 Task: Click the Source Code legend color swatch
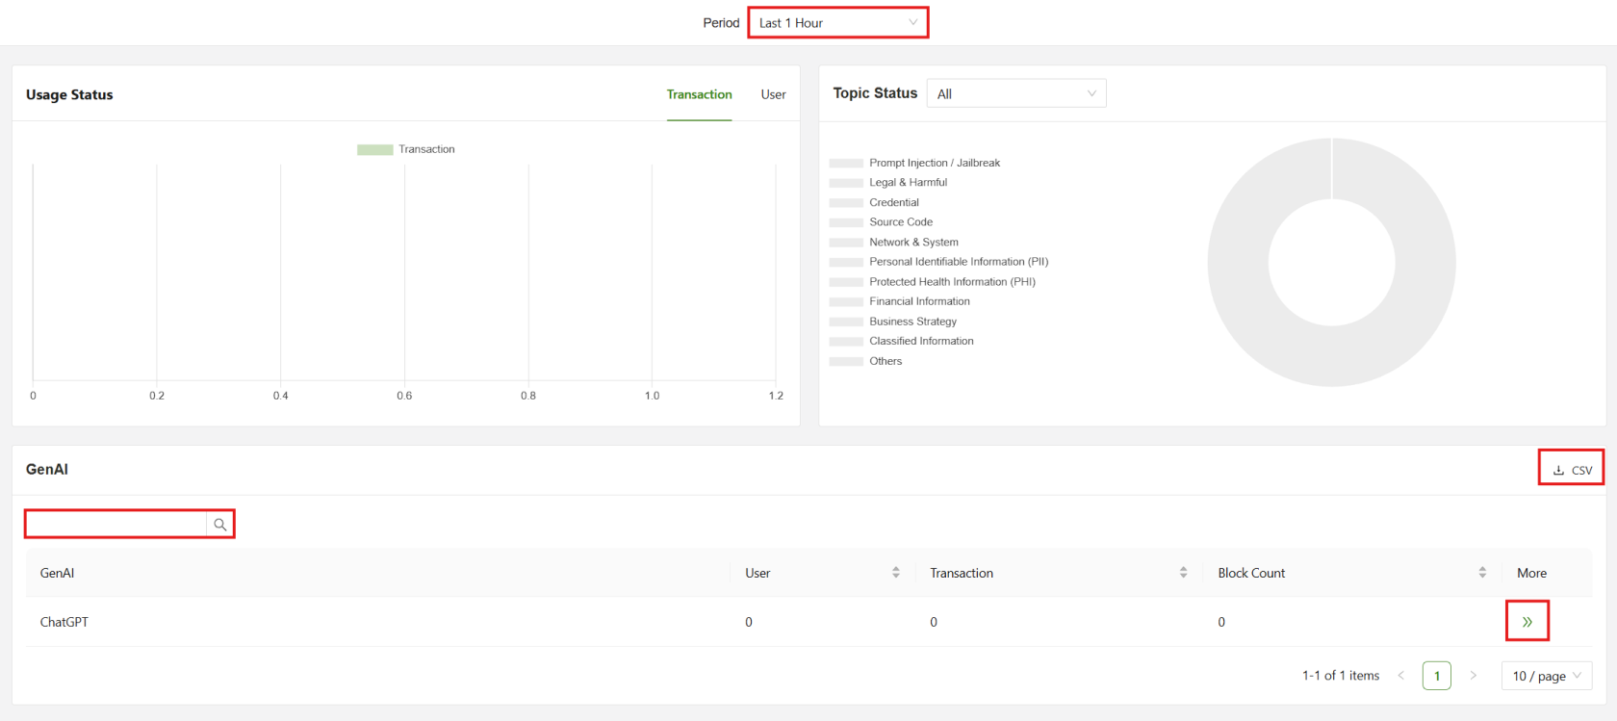coord(846,222)
